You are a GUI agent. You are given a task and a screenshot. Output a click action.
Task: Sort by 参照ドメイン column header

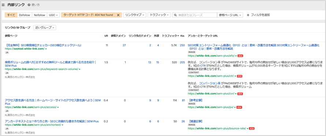[118, 36]
